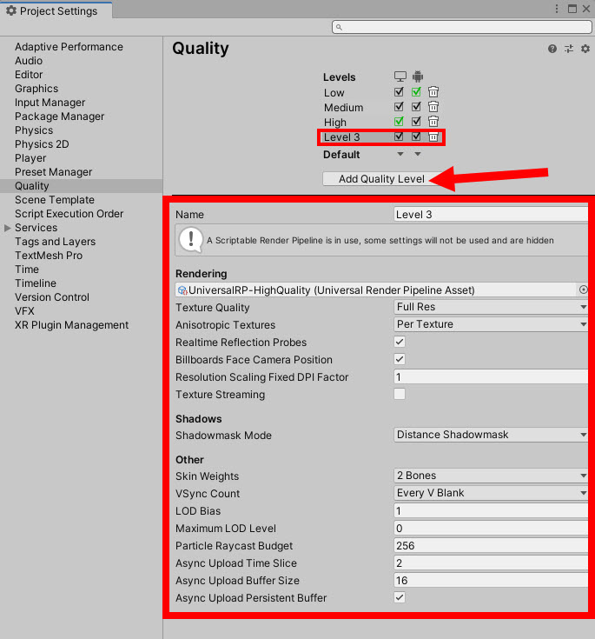Delete the Low quality level
This screenshot has width=595, height=639.
(x=433, y=91)
